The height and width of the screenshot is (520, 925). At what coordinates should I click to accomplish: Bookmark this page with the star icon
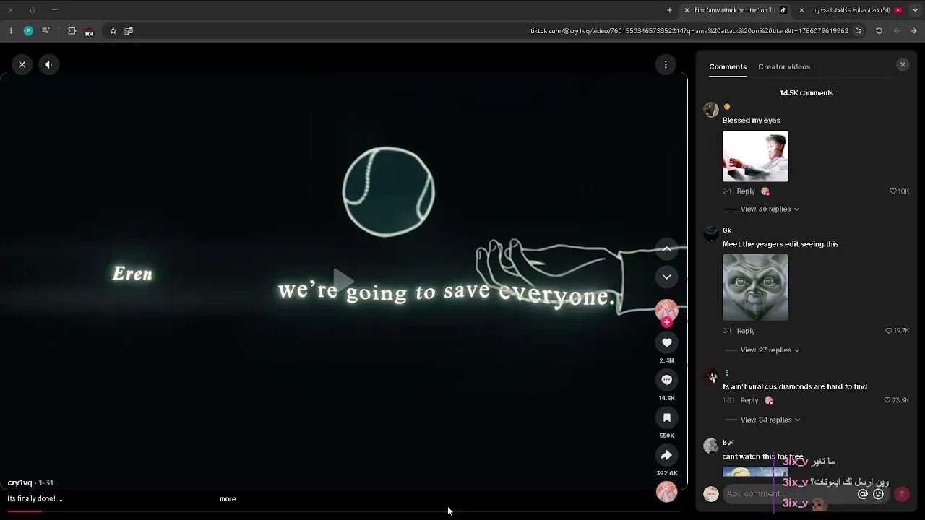[113, 31]
